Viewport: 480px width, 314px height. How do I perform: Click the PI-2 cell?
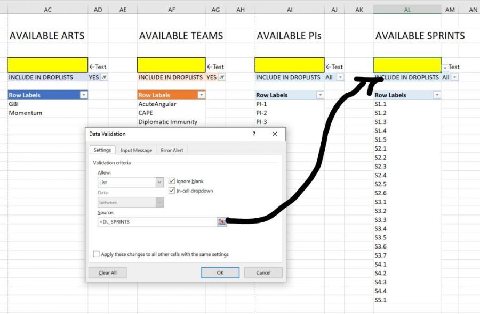[289, 113]
